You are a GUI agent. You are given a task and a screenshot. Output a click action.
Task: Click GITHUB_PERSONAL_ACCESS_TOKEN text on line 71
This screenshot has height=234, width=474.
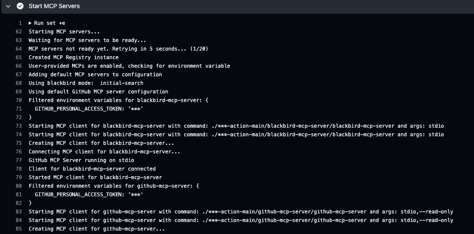click(78, 109)
